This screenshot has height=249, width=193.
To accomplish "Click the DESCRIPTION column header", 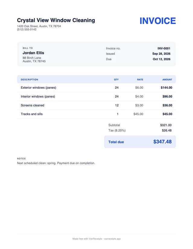I will (x=30, y=80).
